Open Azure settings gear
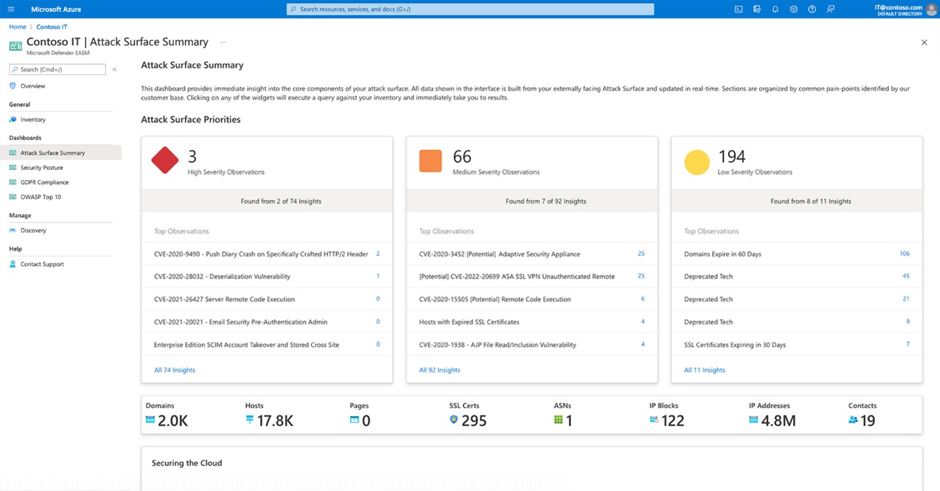940x491 pixels. click(x=794, y=9)
